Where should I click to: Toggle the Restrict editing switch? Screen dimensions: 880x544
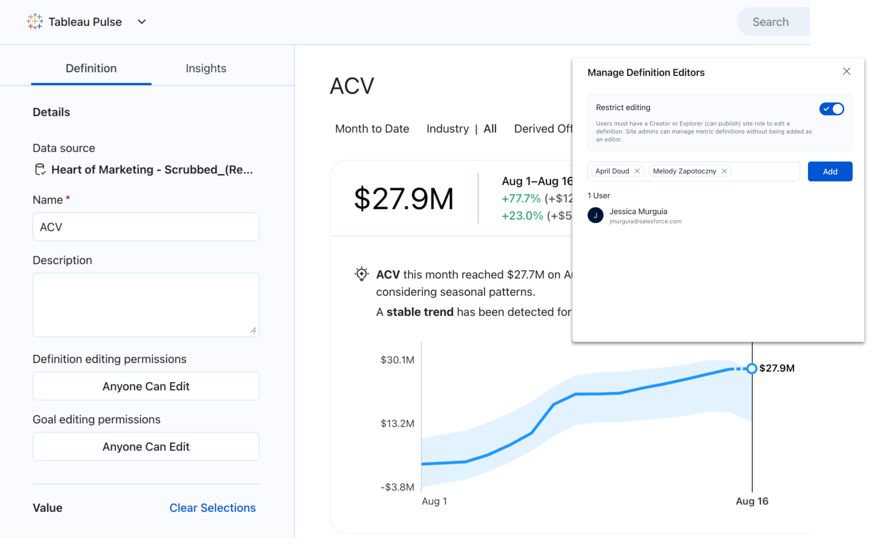[832, 109]
